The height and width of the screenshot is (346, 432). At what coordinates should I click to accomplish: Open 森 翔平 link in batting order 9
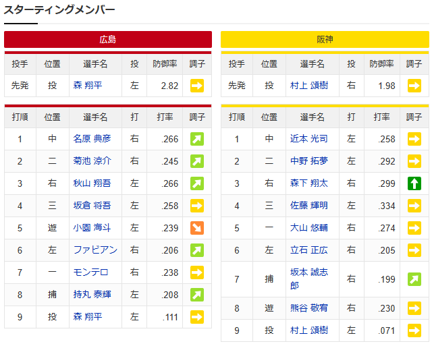point(88,317)
